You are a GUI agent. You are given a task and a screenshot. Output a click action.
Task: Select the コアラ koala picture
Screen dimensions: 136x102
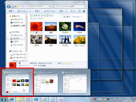[36, 40]
